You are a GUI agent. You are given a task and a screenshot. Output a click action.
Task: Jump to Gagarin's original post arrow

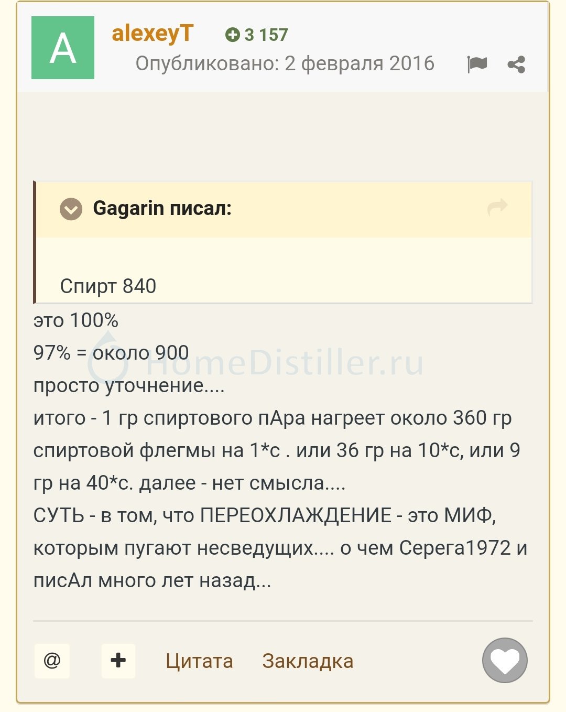497,207
